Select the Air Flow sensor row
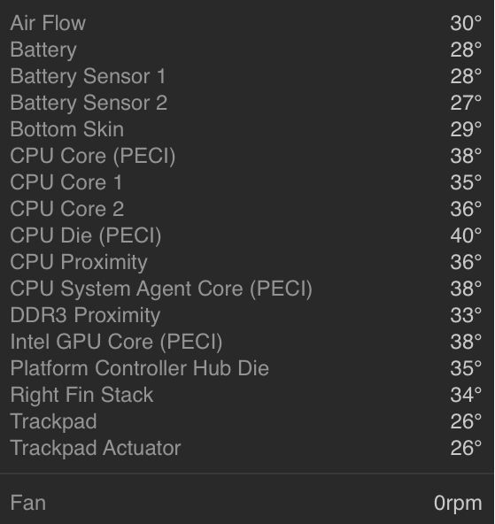Viewport: 495px width, 524px height. click(x=246, y=23)
